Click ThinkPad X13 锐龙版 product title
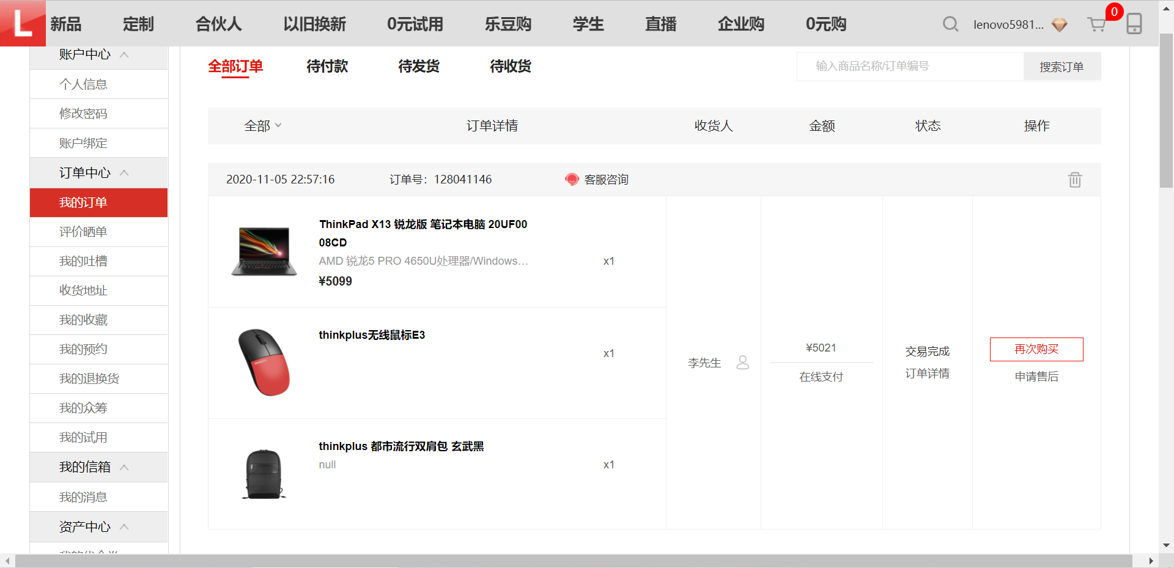The height and width of the screenshot is (568, 1174). point(423,234)
